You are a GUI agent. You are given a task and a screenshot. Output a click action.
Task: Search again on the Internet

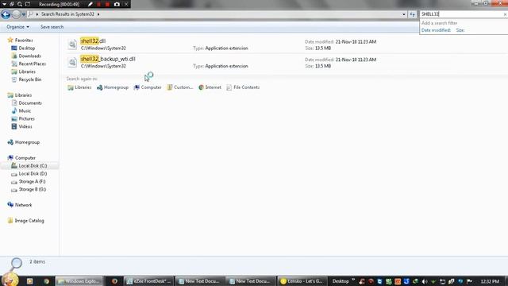point(210,87)
